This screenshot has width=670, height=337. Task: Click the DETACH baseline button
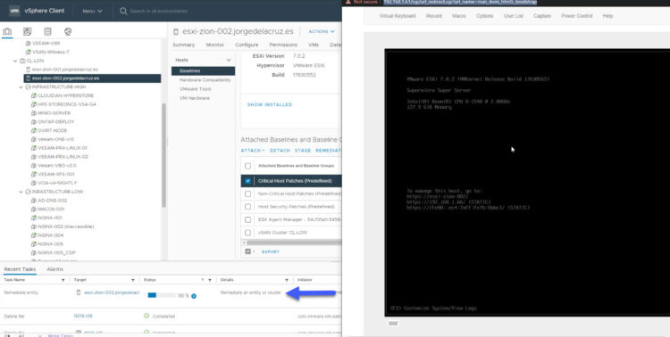(280, 151)
